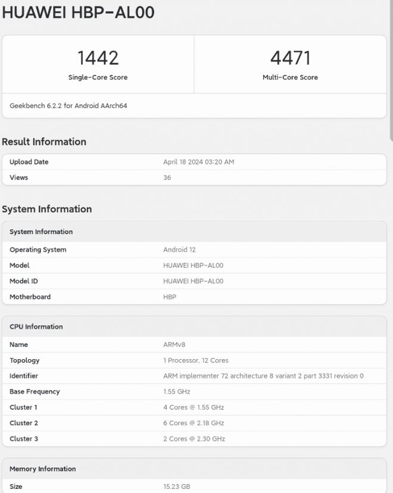Click the Cluster 1 label
The image size is (393, 493).
pyautogui.click(x=23, y=407)
